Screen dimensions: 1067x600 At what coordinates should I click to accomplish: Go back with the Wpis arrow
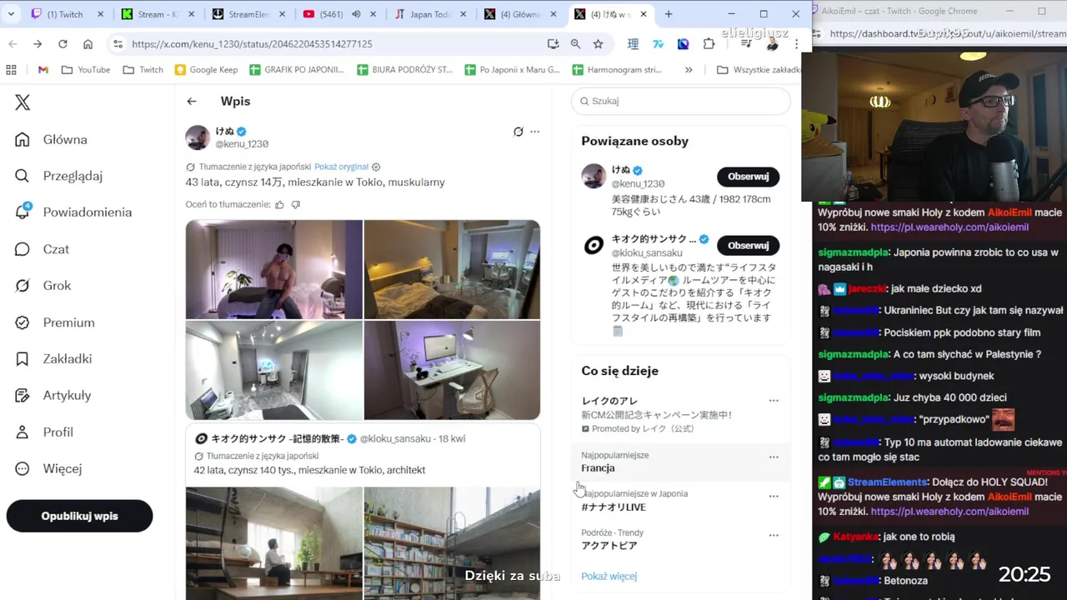tap(192, 101)
